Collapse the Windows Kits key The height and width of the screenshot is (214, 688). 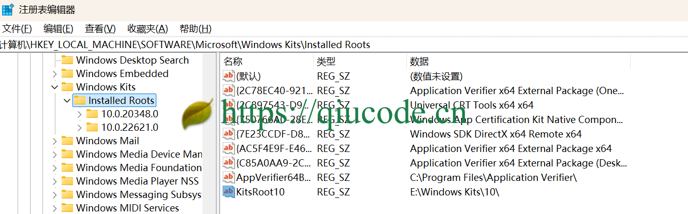pyautogui.click(x=54, y=87)
